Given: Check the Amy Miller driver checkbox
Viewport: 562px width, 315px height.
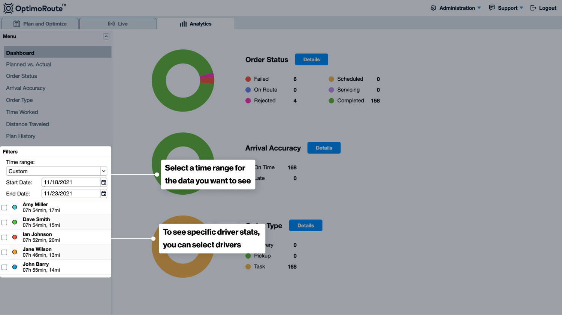Looking at the screenshot, I should click(x=4, y=207).
